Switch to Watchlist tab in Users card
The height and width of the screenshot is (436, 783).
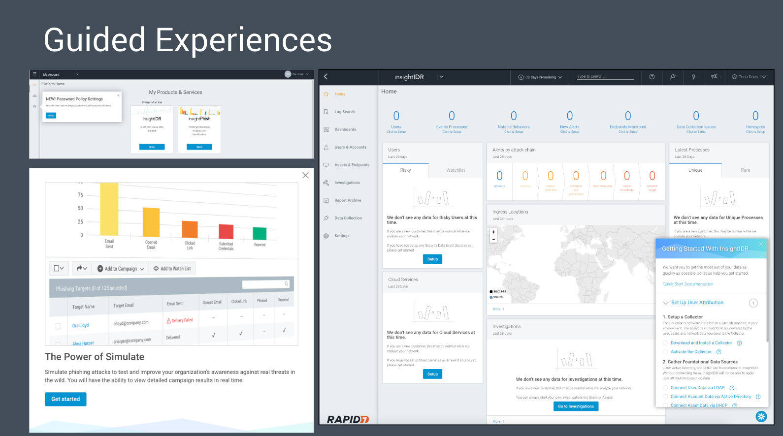456,170
